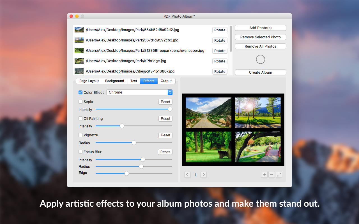The width and height of the screenshot is (359, 224).
Task: Switch to the Background tab
Action: 114,81
